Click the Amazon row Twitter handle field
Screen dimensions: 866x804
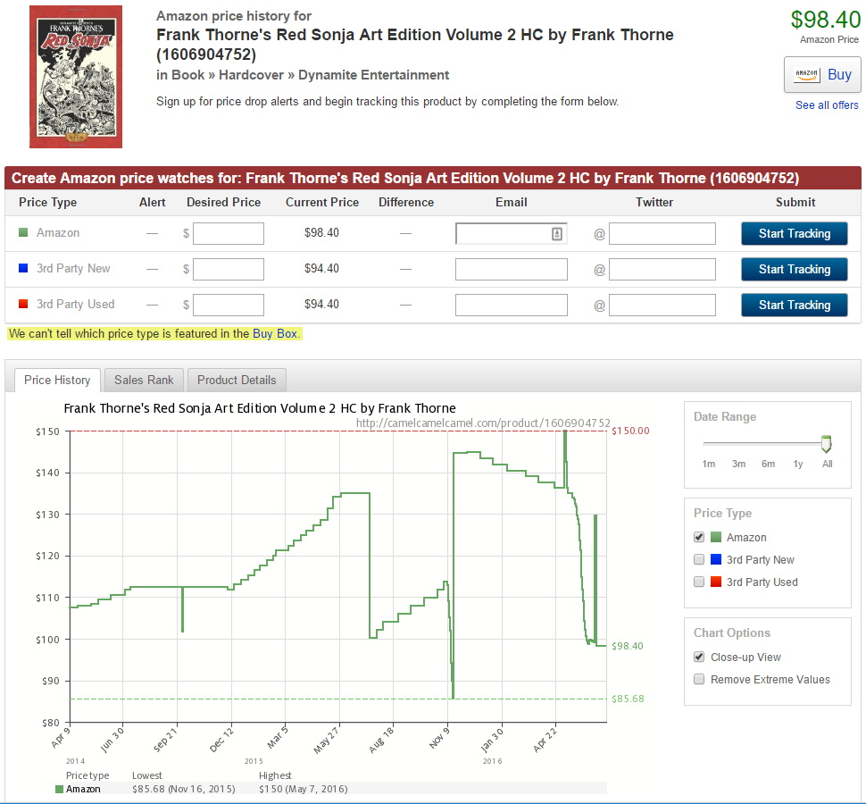click(x=662, y=233)
